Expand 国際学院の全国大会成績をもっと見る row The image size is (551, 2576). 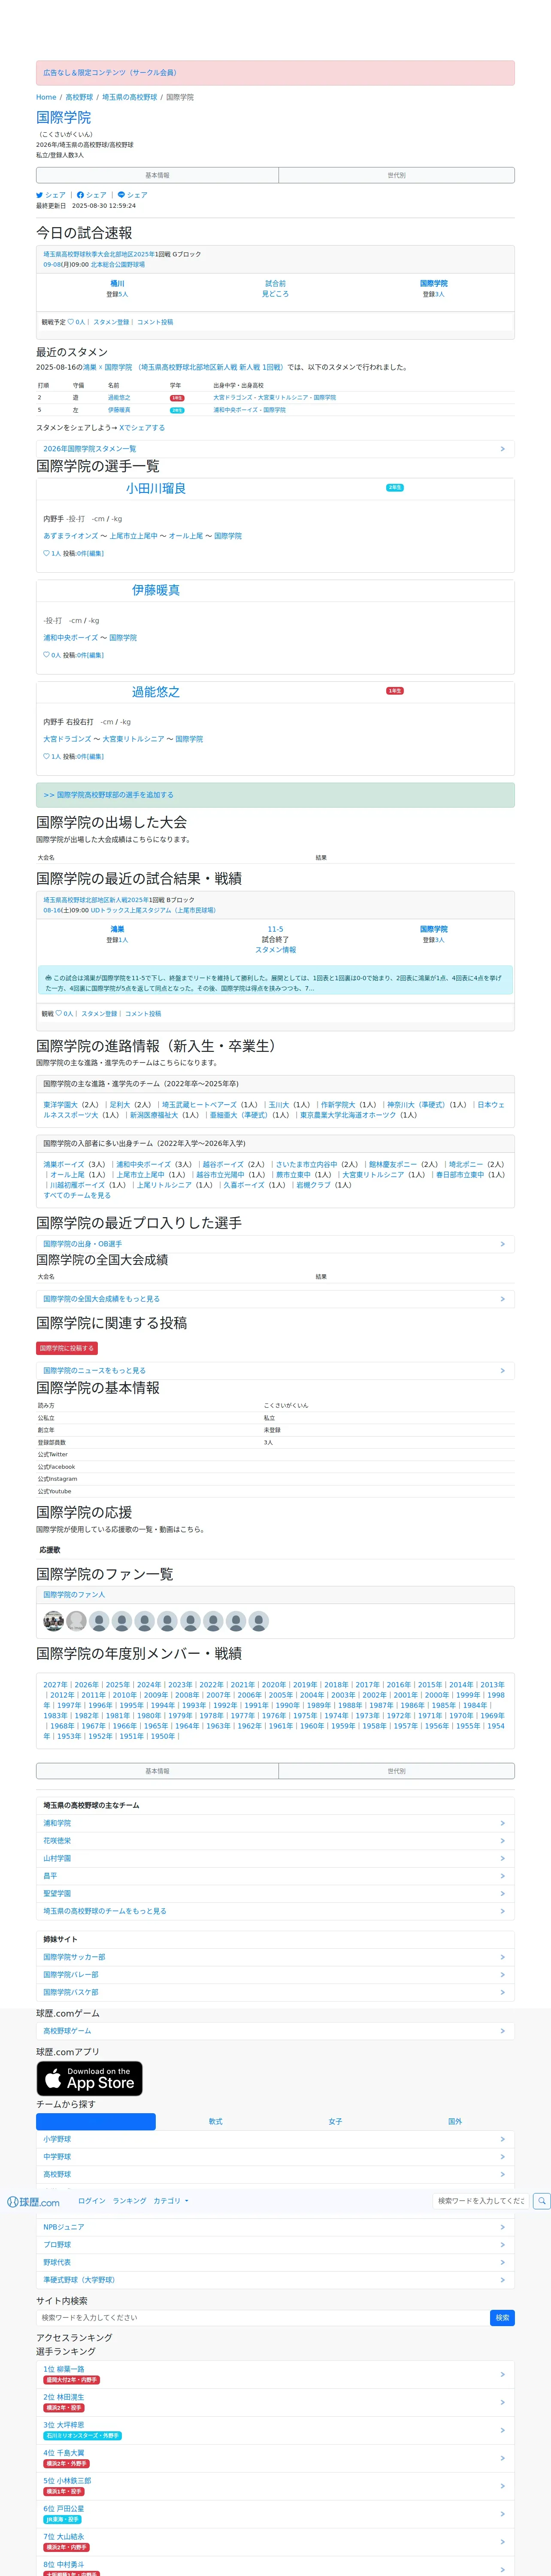coord(275,1299)
